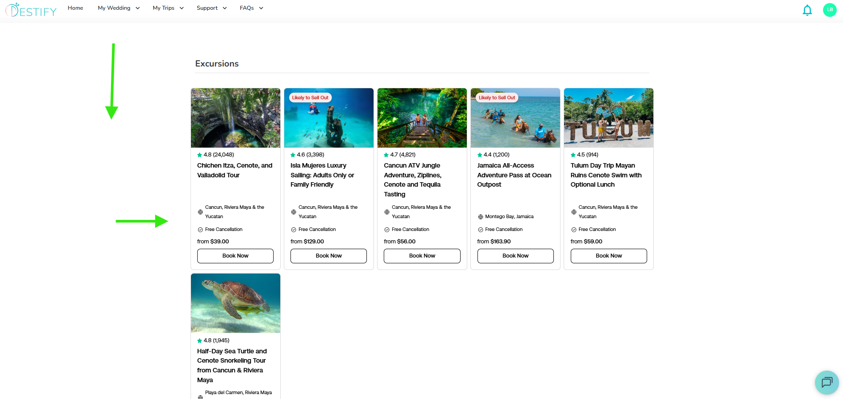Expand the FAQs menu
This screenshot has width=843, height=399.
[251, 8]
